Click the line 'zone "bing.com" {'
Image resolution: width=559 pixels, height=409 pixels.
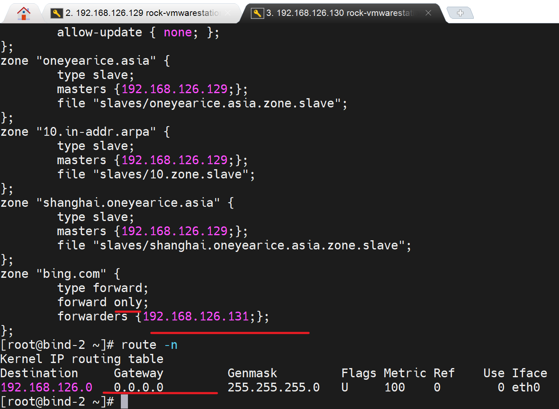pos(60,274)
